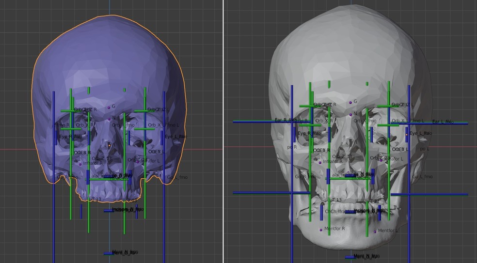477x263 pixels.
Task: Pick the Infrafor L point on gray skull
Action: (x=381, y=160)
